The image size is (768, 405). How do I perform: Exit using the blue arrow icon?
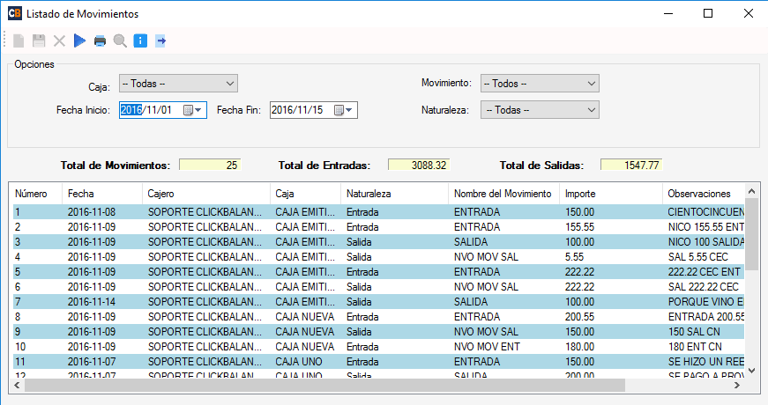point(160,40)
